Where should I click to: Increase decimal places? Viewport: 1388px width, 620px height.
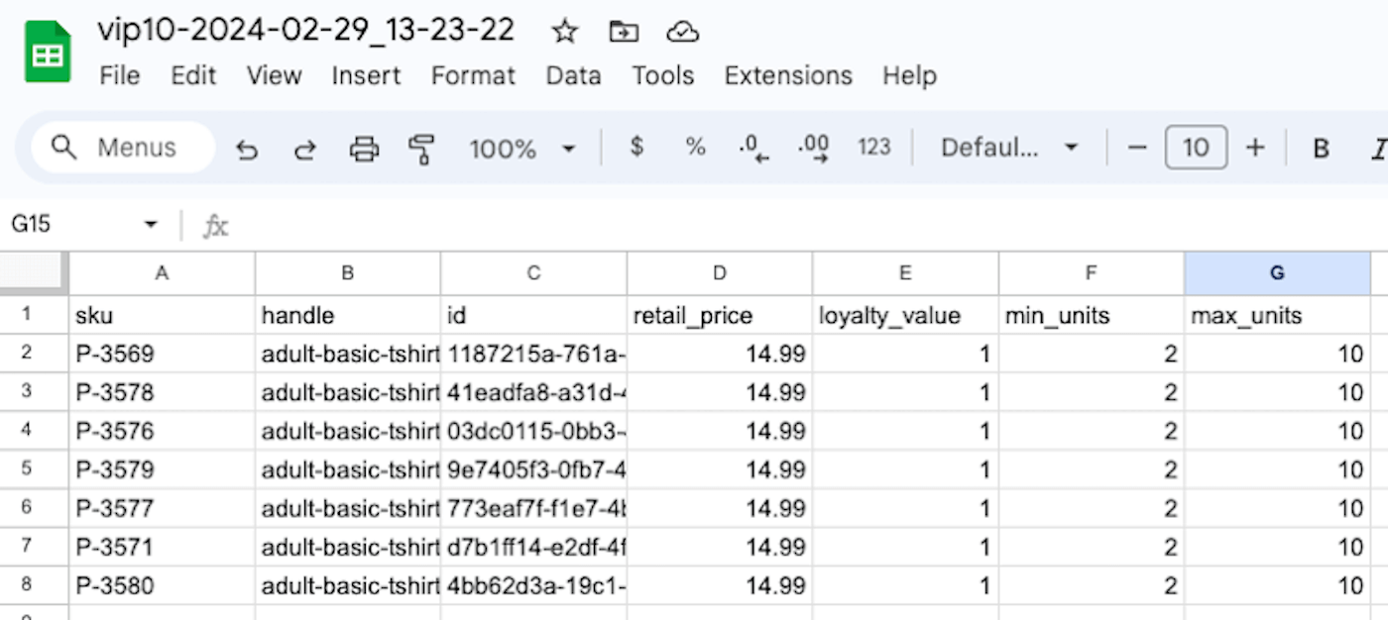tap(813, 149)
